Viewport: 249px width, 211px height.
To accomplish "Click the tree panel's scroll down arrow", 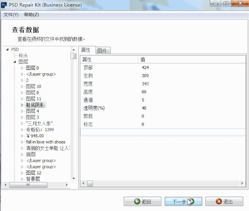I will click(73, 179).
